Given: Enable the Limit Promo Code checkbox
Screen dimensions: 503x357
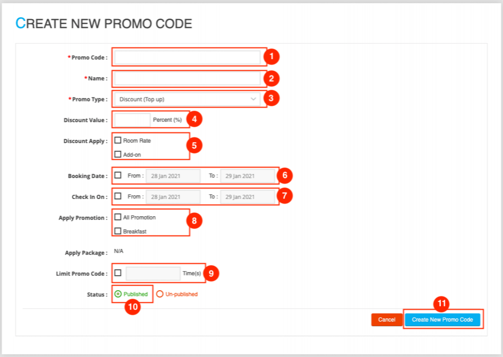Looking at the screenshot, I should [x=118, y=273].
